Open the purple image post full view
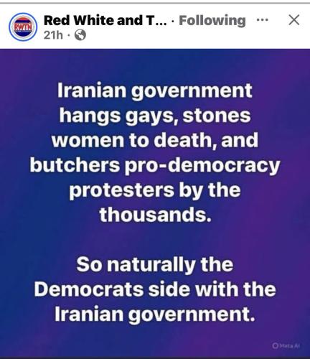The width and height of the screenshot is (310, 359). 155,203
